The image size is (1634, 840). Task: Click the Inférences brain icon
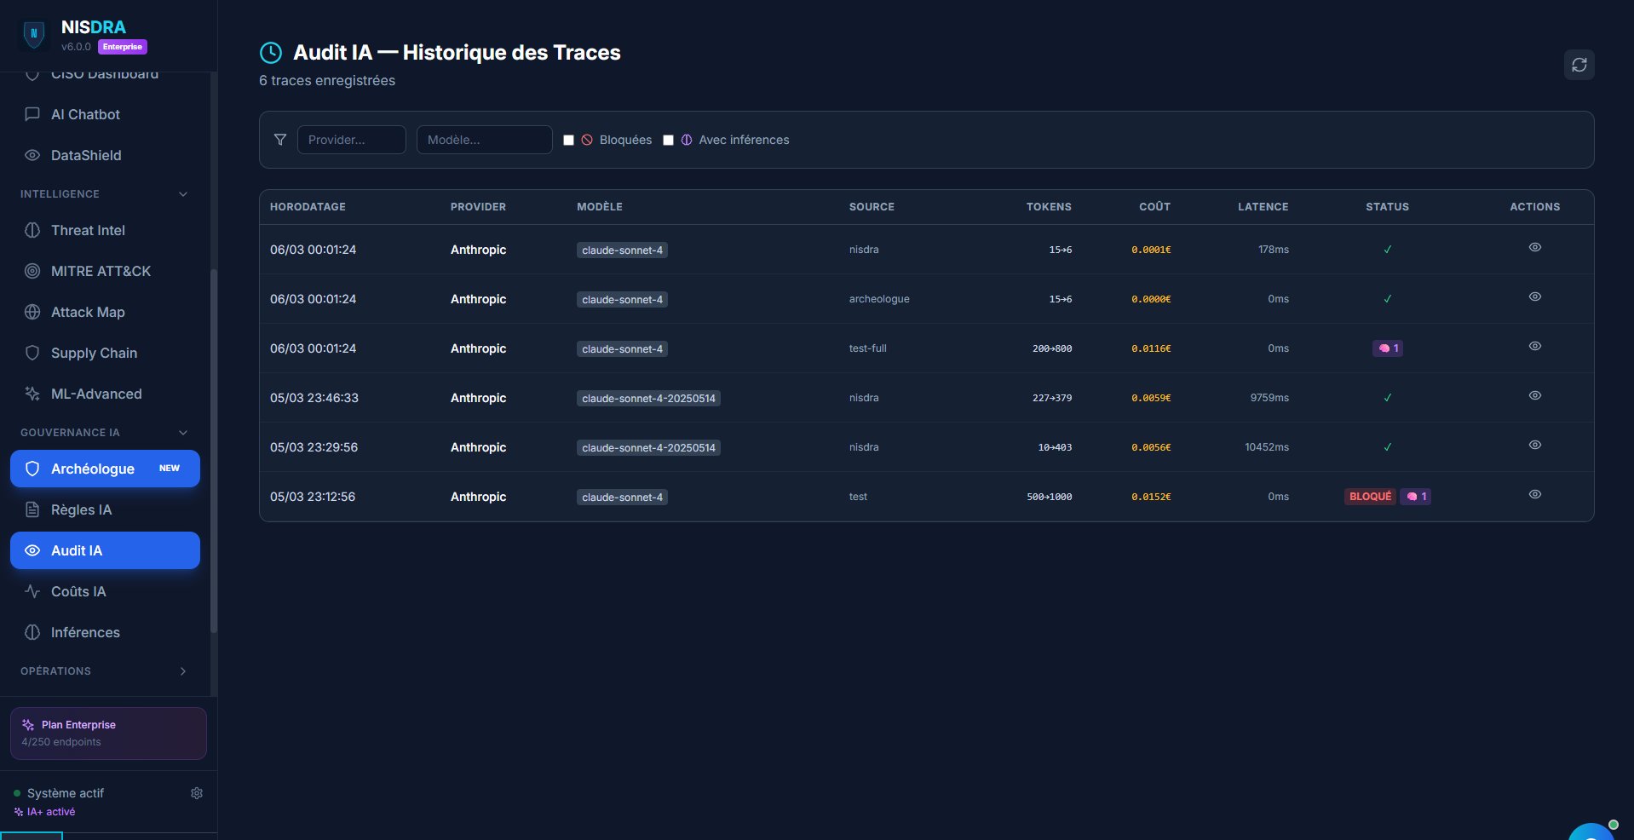click(32, 632)
